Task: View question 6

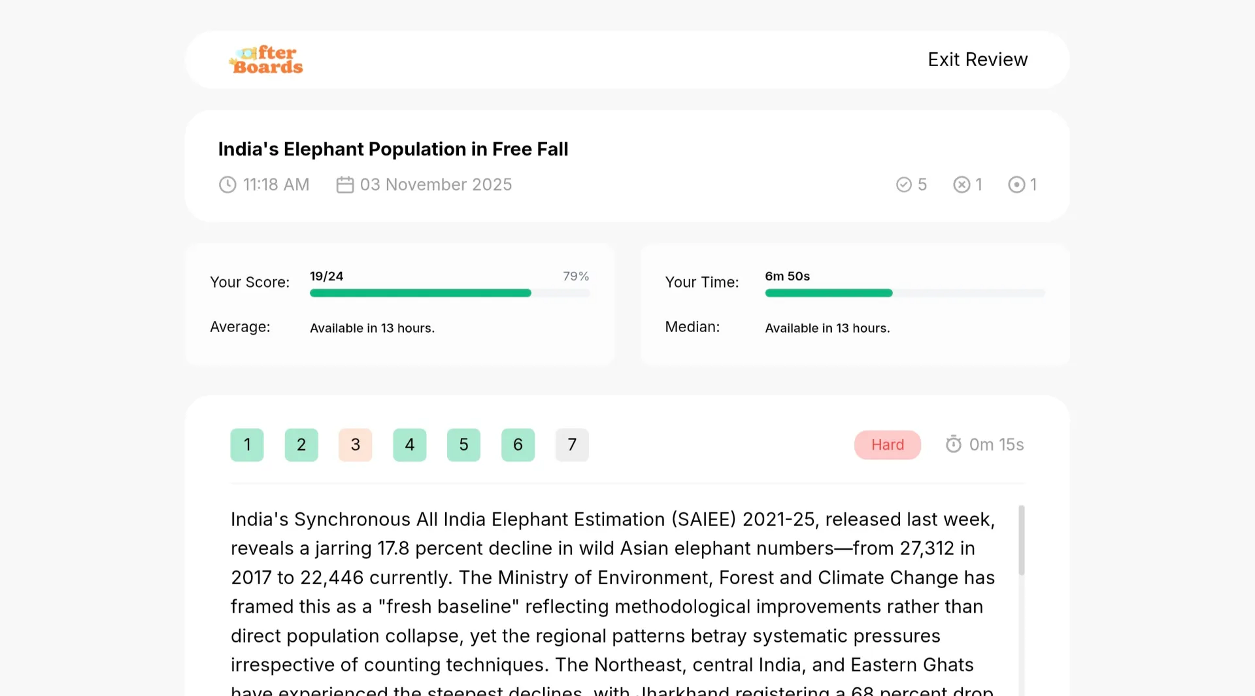Action: [518, 445]
